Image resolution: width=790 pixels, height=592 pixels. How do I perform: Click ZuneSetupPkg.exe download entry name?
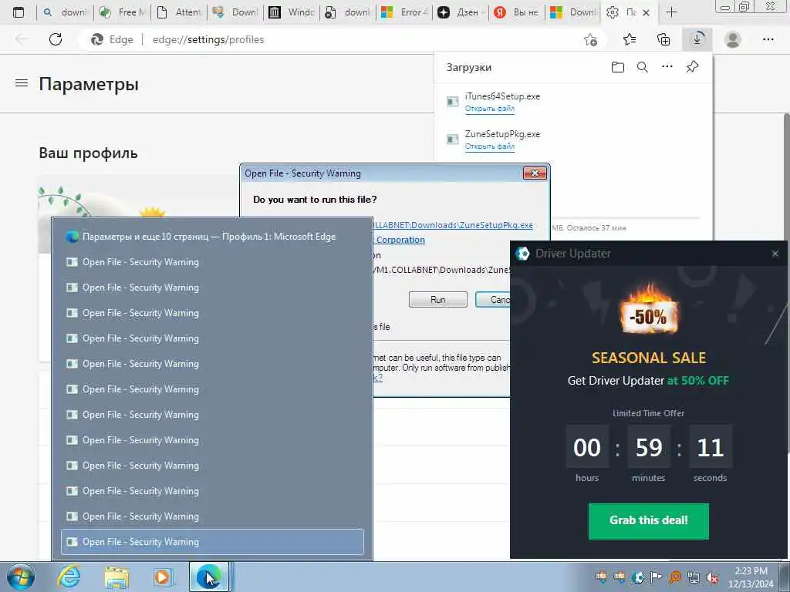click(x=502, y=134)
